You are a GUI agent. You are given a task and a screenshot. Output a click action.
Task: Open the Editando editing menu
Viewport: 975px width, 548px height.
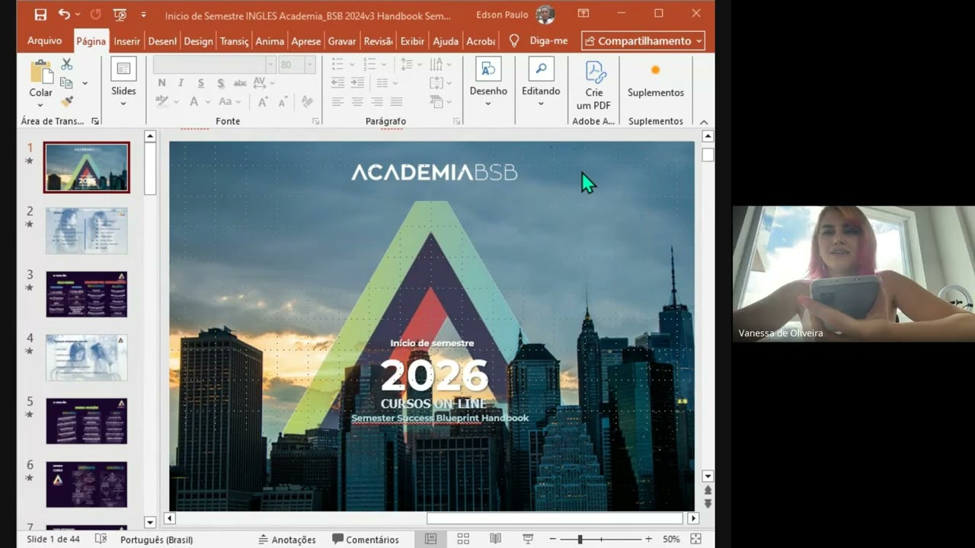(x=541, y=83)
